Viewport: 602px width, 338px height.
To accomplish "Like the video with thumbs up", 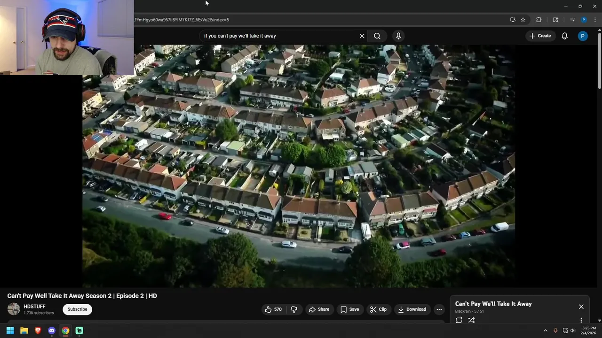I will (273, 309).
